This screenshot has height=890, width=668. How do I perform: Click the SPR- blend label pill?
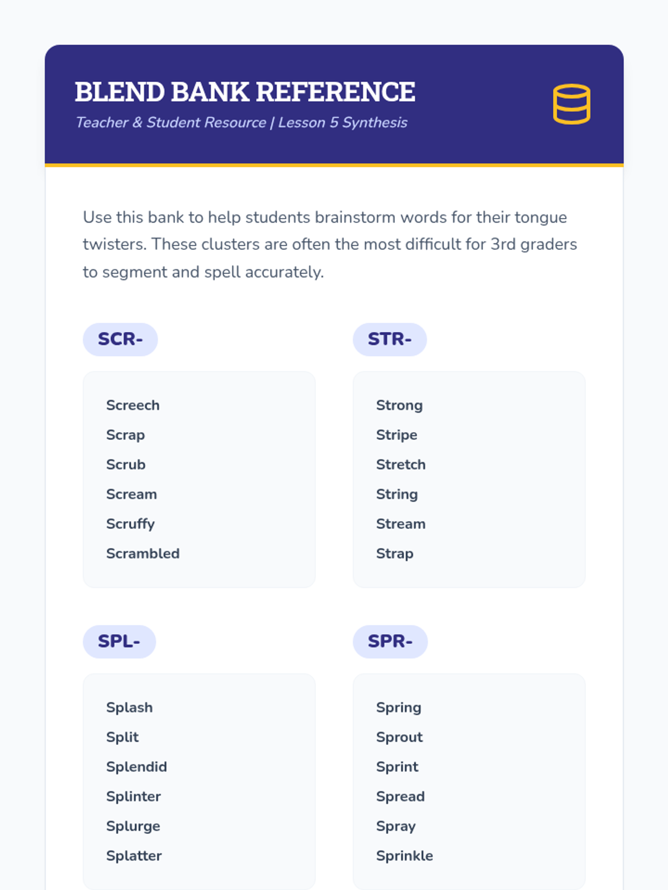[390, 641]
